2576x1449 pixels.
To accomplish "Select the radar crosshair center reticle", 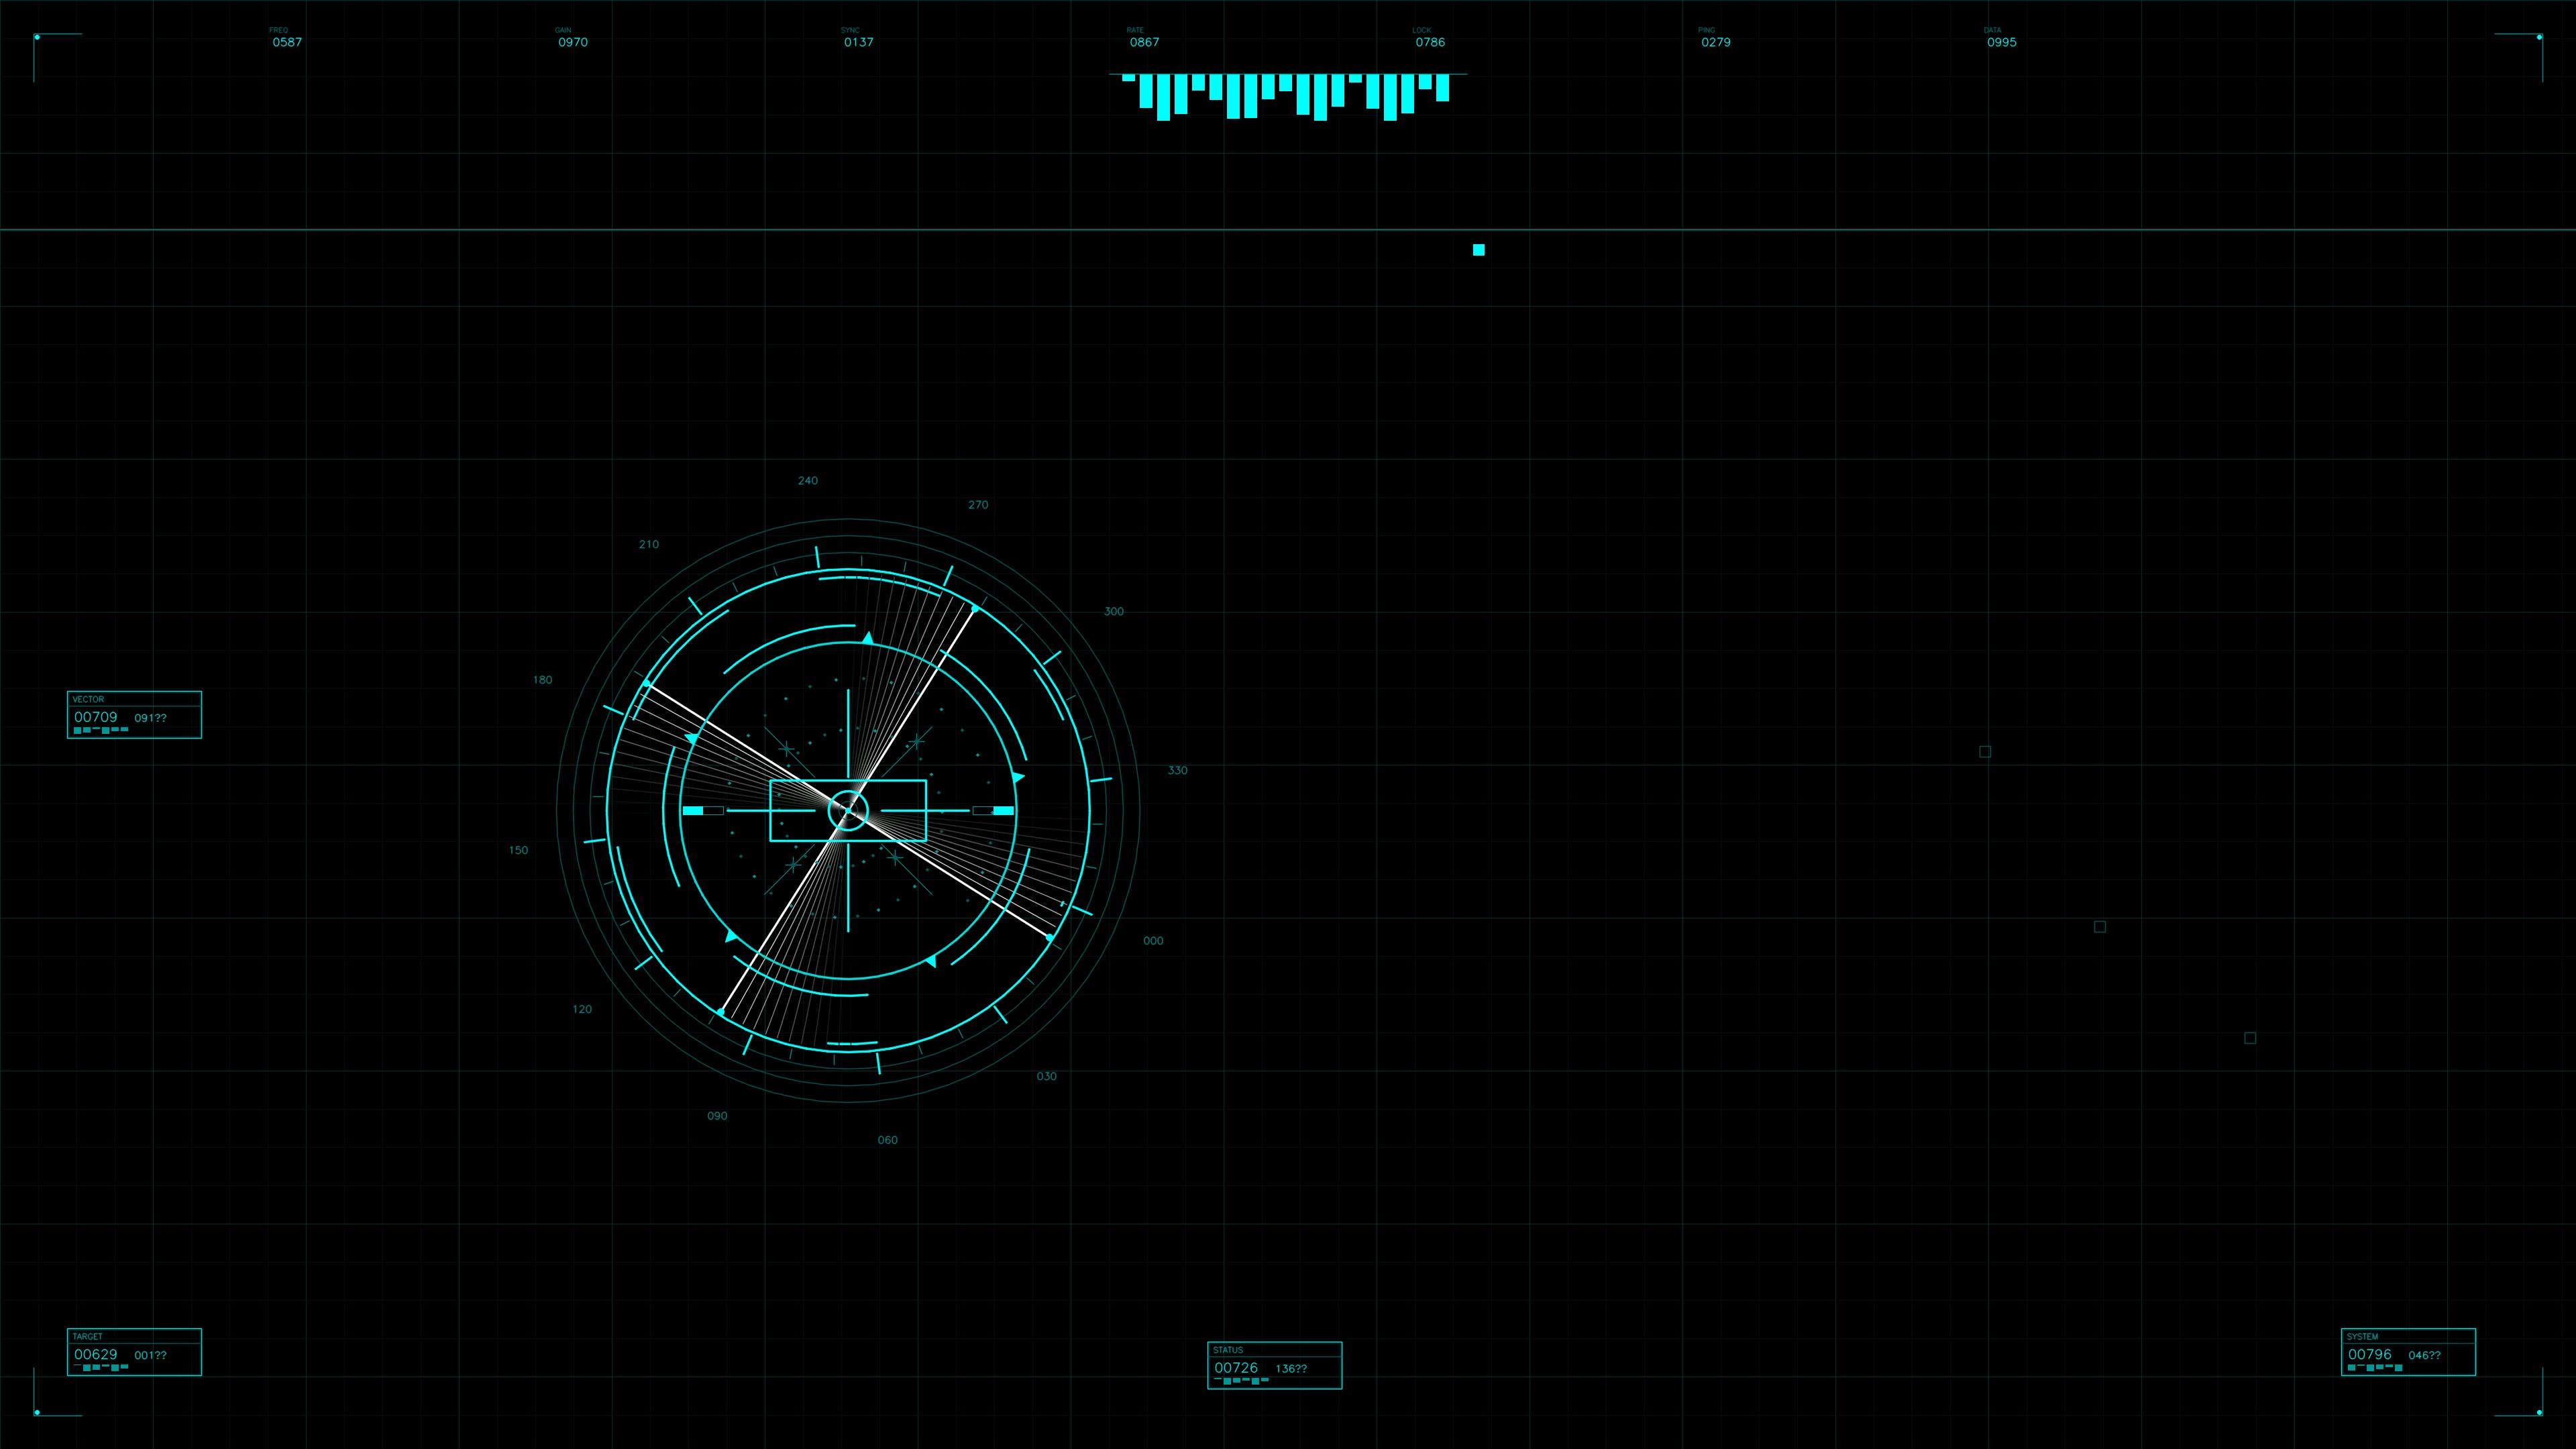I will (849, 811).
